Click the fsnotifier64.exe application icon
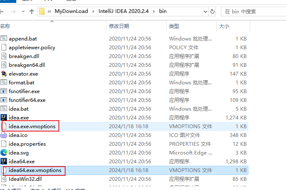The width and height of the screenshot is (286, 190). pos(4,100)
